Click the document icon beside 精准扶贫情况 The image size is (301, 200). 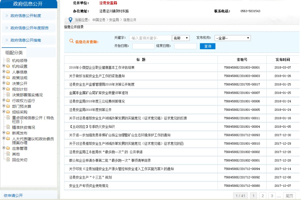pos(8,127)
